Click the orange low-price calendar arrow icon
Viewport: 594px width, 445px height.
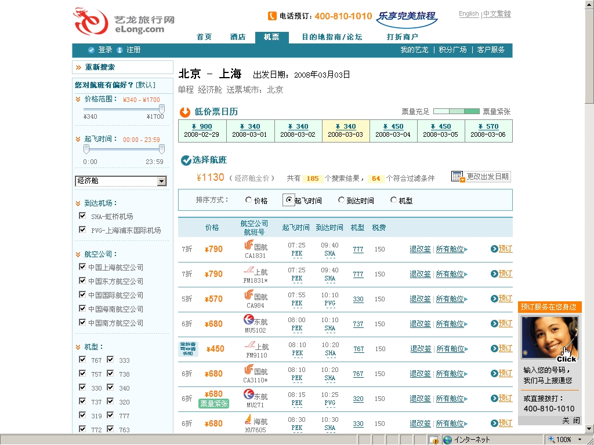click(185, 112)
